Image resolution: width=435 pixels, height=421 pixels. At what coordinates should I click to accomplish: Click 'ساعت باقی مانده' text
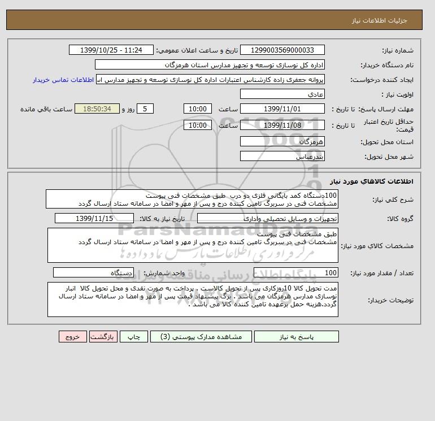46,109
